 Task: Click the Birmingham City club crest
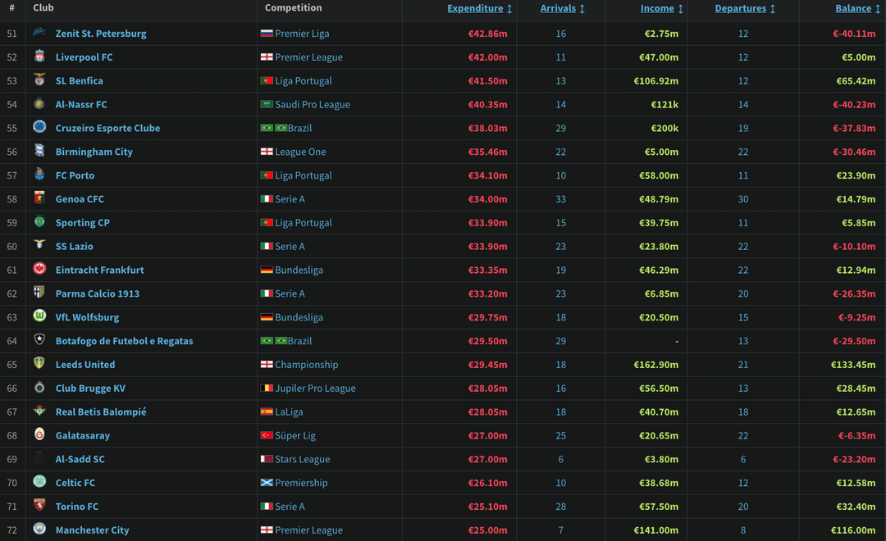(39, 150)
